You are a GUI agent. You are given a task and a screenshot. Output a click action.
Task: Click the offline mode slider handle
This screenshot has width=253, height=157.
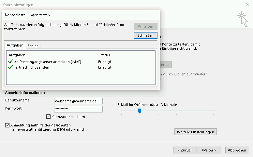140,111
